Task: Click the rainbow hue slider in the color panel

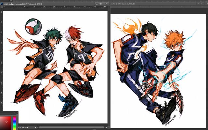Action: click(x=15, y=123)
